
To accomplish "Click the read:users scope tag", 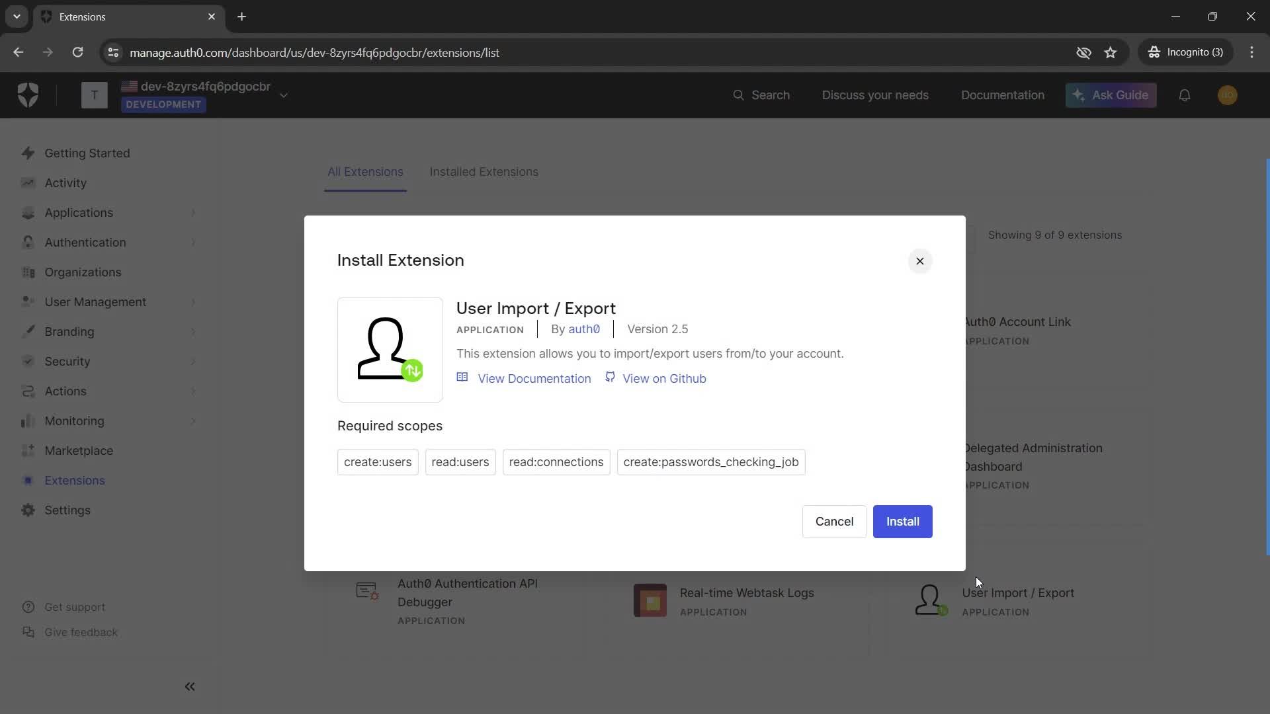I will click(x=460, y=462).
